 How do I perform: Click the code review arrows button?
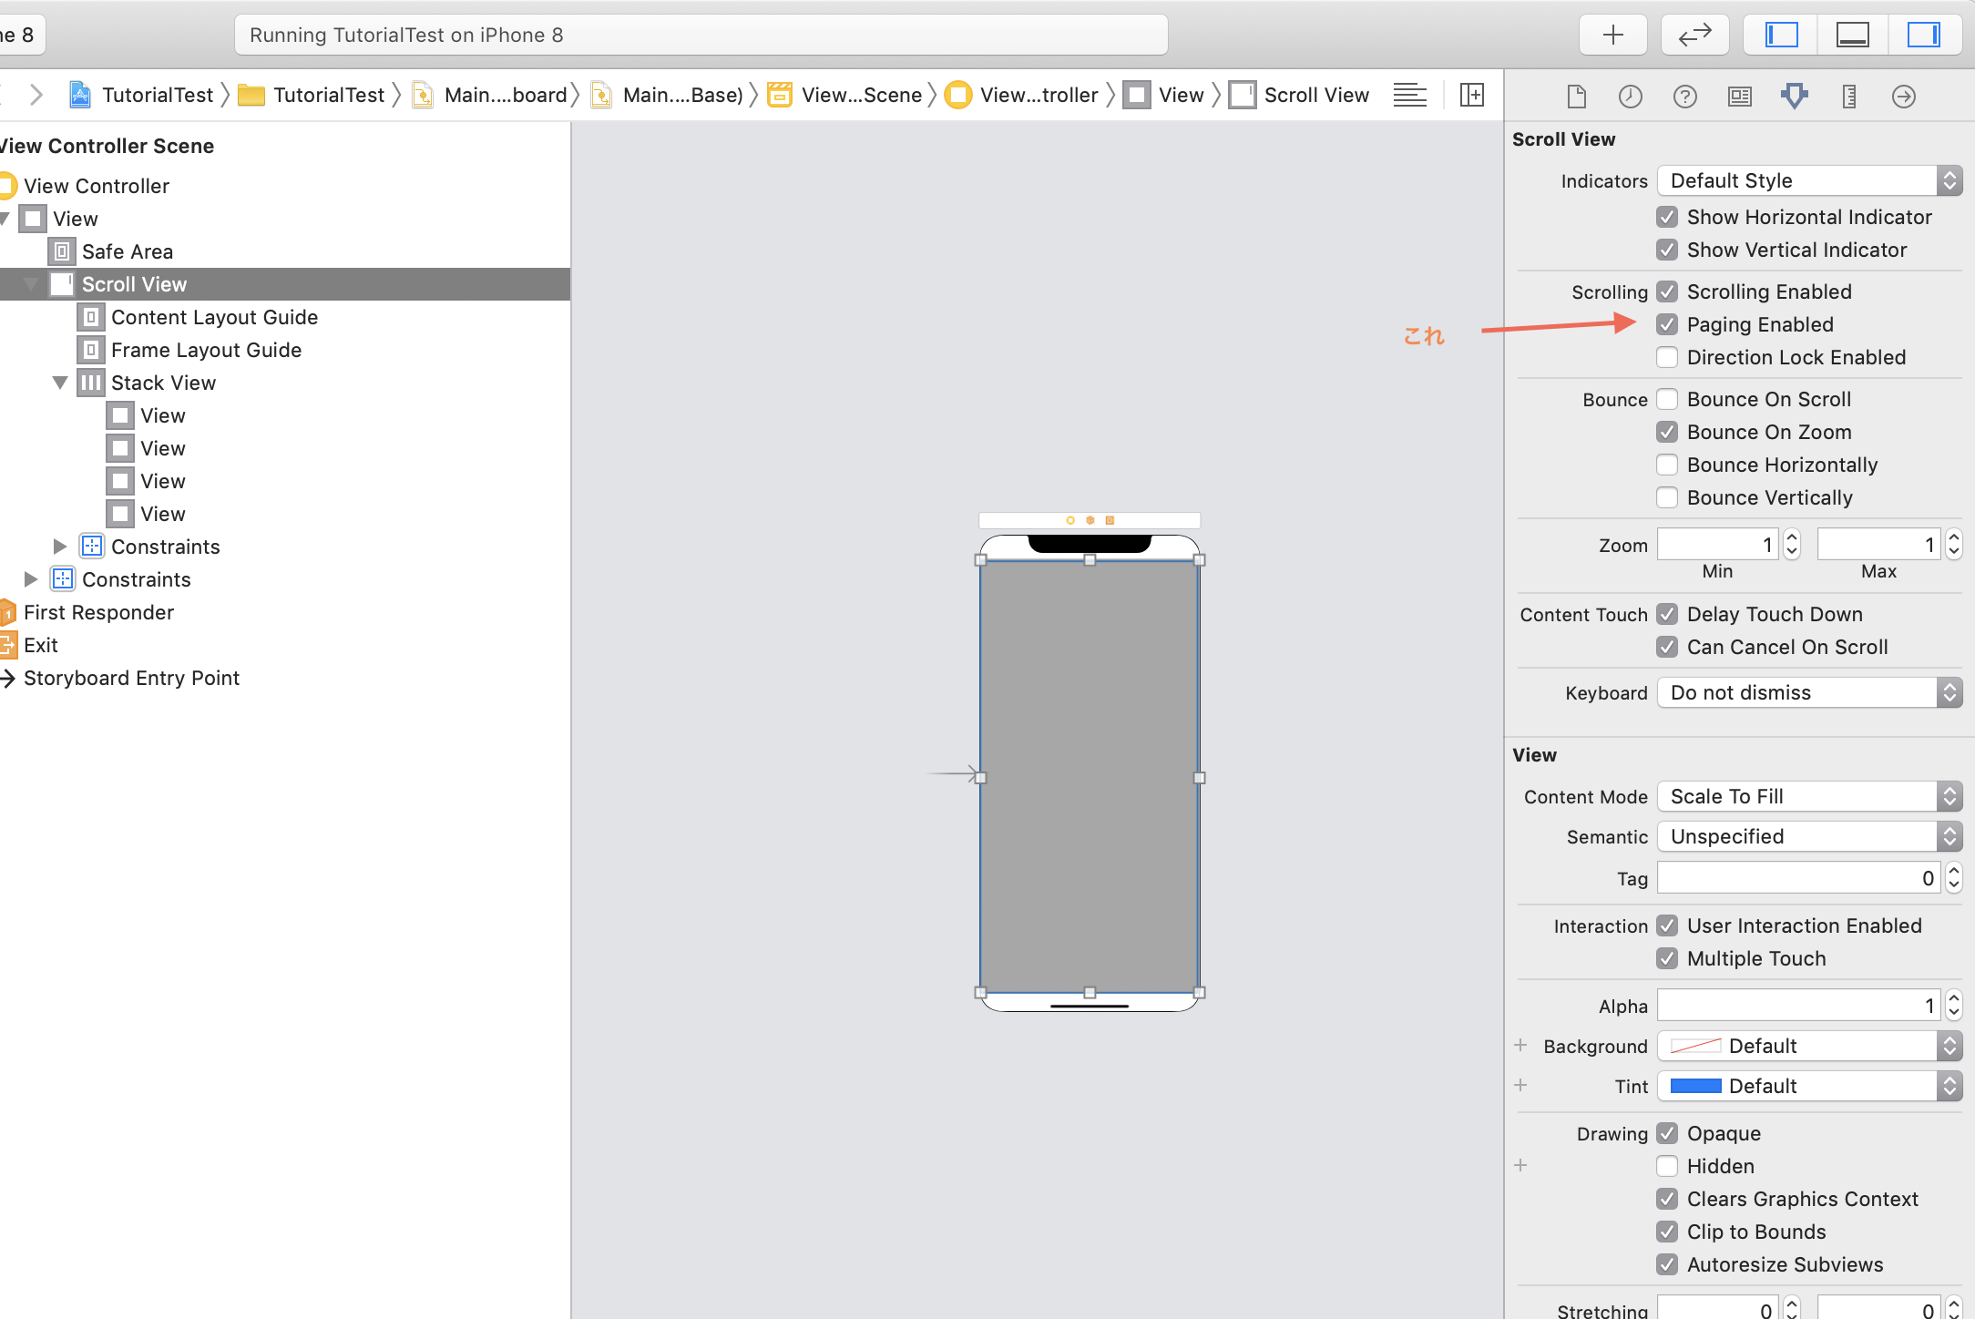(x=1694, y=36)
